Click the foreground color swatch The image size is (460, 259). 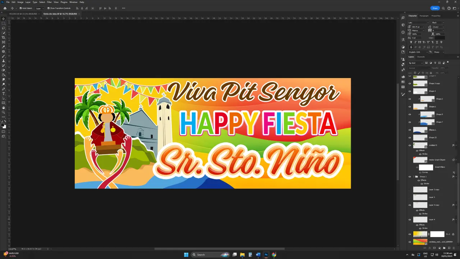coord(3,124)
